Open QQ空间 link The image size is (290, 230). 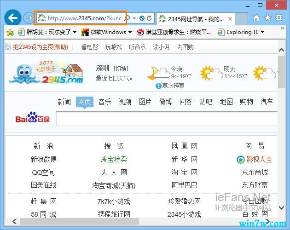[x=43, y=172]
